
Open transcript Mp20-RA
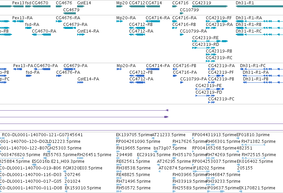[126, 18]
